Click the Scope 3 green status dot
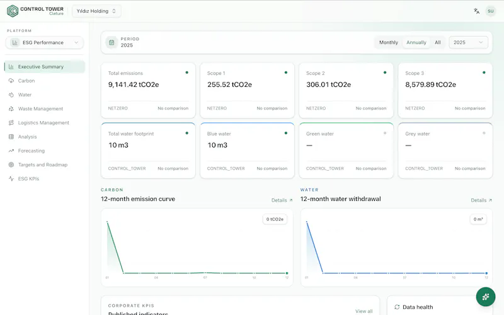Viewport: 504px width, 315px height. pos(484,72)
